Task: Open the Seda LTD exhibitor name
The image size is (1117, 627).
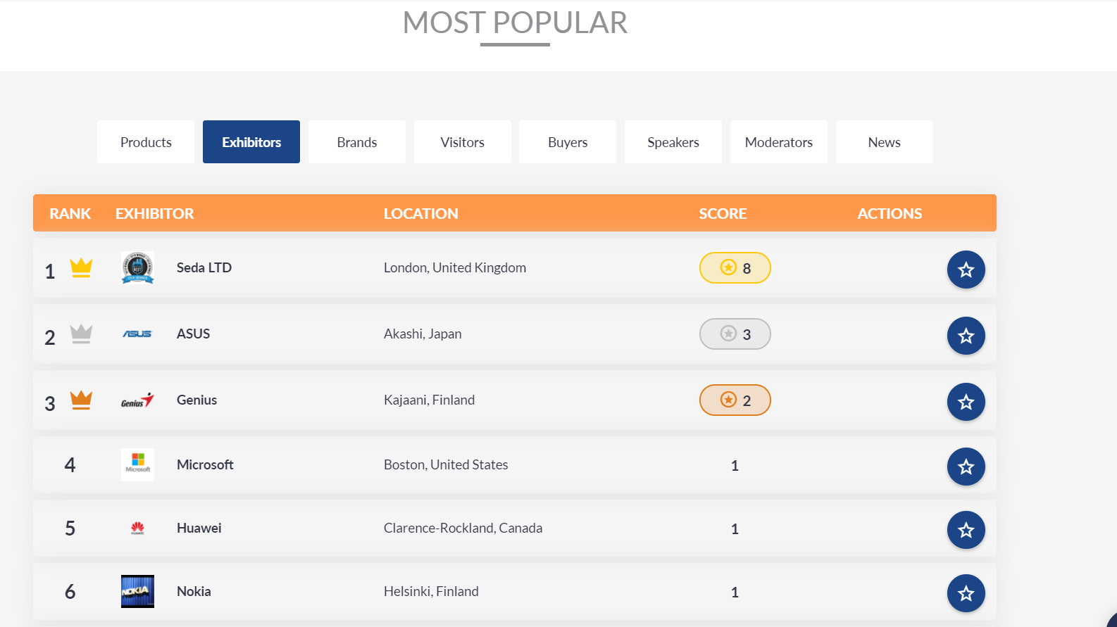Action: (x=204, y=267)
